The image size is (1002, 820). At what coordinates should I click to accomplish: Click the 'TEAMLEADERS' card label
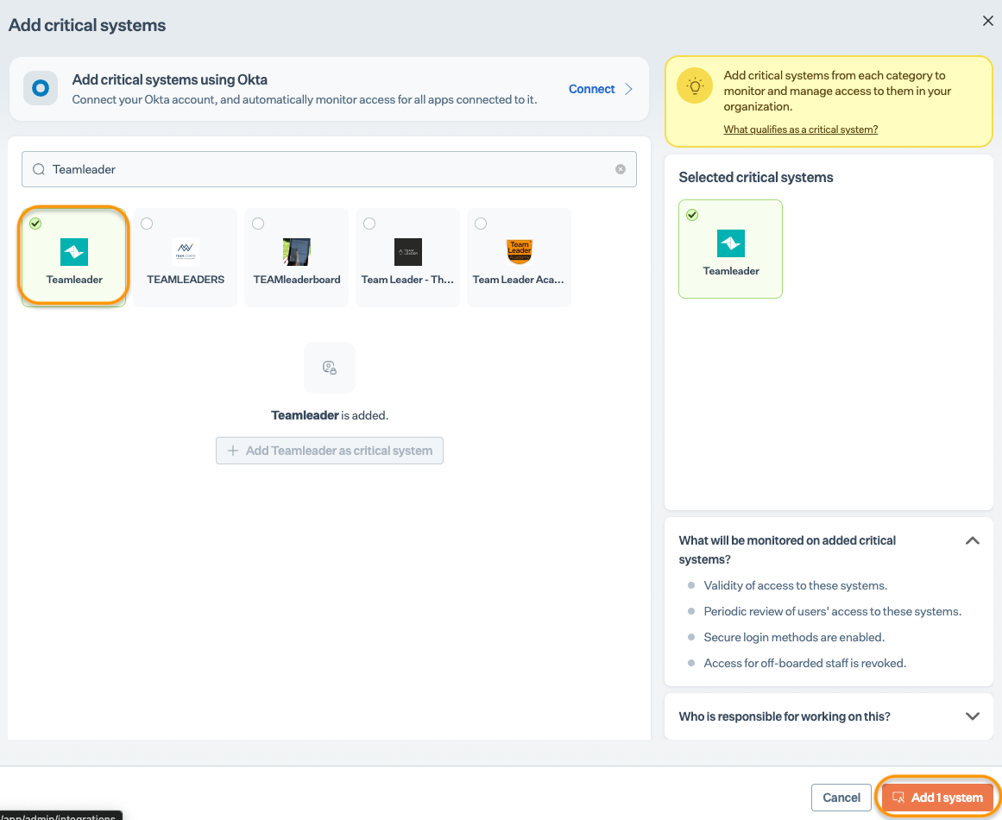click(186, 280)
